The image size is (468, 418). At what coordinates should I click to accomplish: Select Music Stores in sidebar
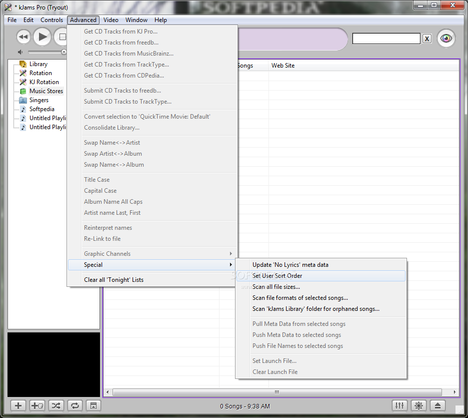(46, 91)
